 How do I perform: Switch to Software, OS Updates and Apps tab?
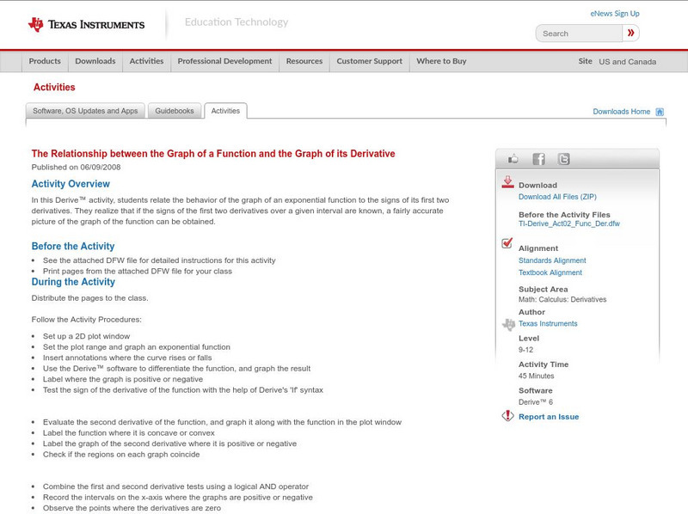(x=85, y=111)
